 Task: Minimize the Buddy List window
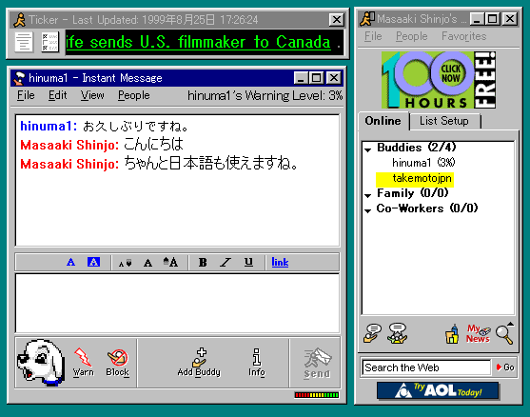pos(477,19)
